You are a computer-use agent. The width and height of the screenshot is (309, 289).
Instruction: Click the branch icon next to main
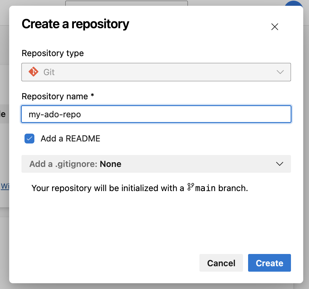tap(191, 187)
